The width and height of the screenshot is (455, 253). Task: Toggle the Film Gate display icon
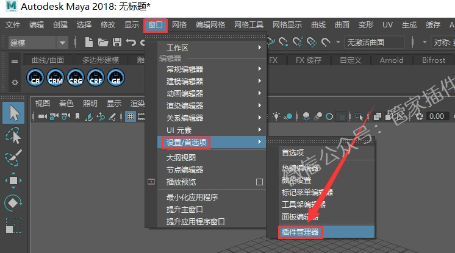(x=142, y=116)
